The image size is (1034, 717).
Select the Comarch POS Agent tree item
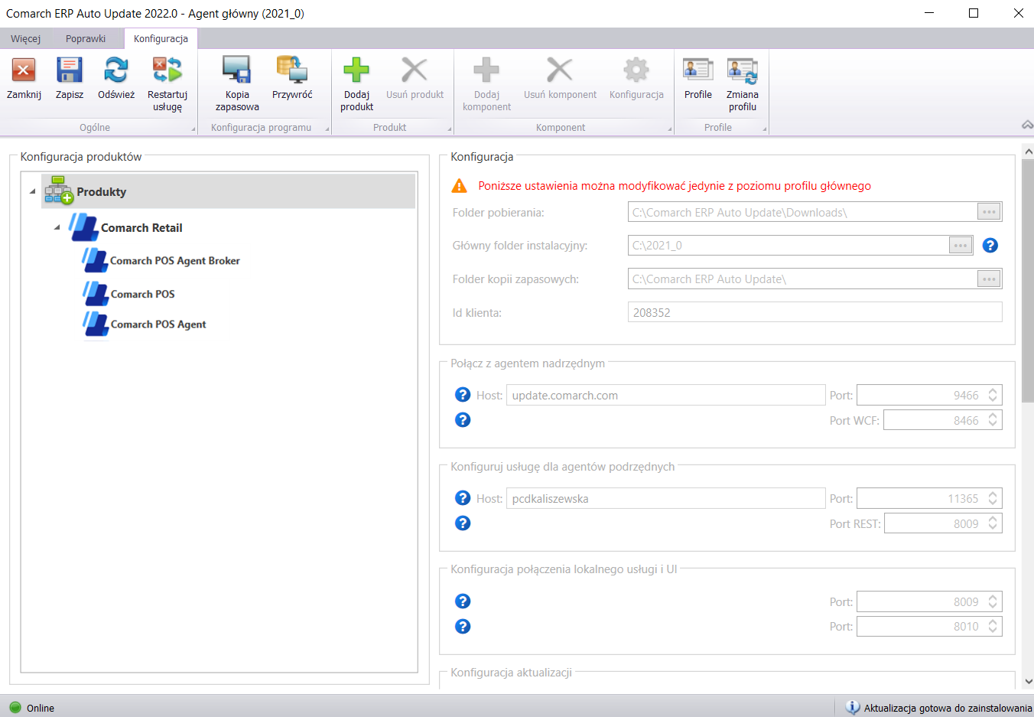coord(158,324)
